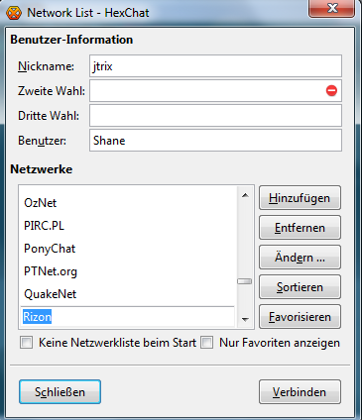This screenshot has width=362, height=420.
Task: Select PTNet.org in the list
Action: click(x=127, y=271)
